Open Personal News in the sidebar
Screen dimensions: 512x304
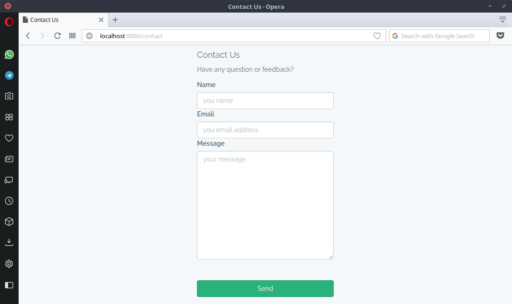coord(9,159)
